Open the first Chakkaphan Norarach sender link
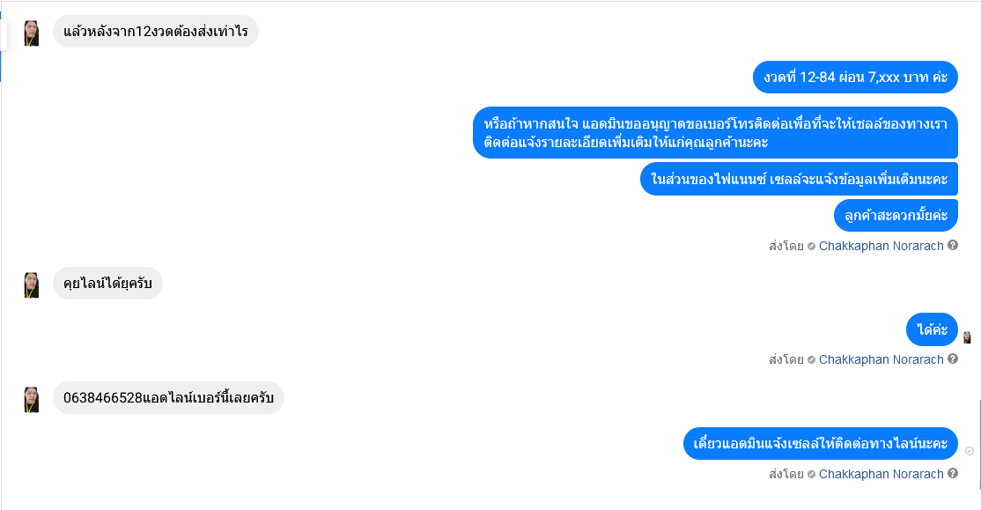Image resolution: width=981 pixels, height=510 pixels. pos(881,246)
